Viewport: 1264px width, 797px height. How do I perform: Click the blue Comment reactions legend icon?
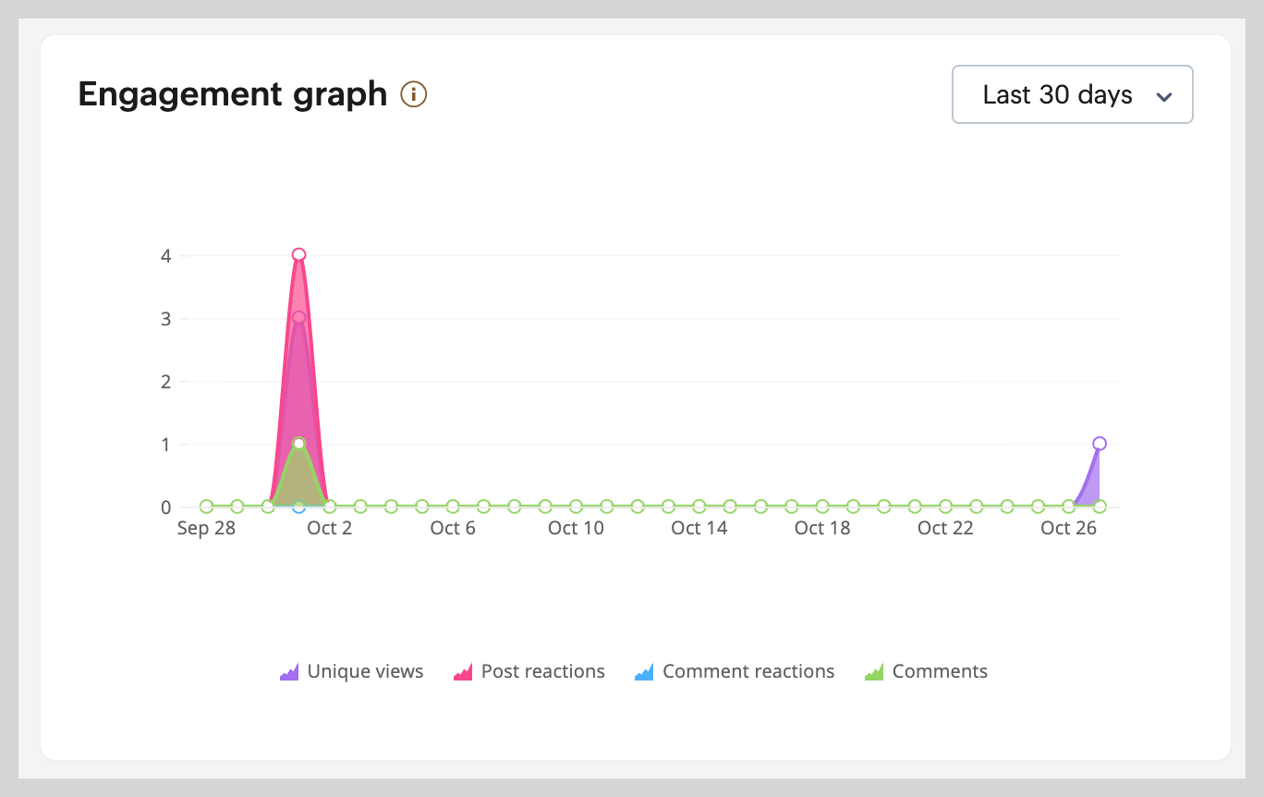click(x=644, y=672)
